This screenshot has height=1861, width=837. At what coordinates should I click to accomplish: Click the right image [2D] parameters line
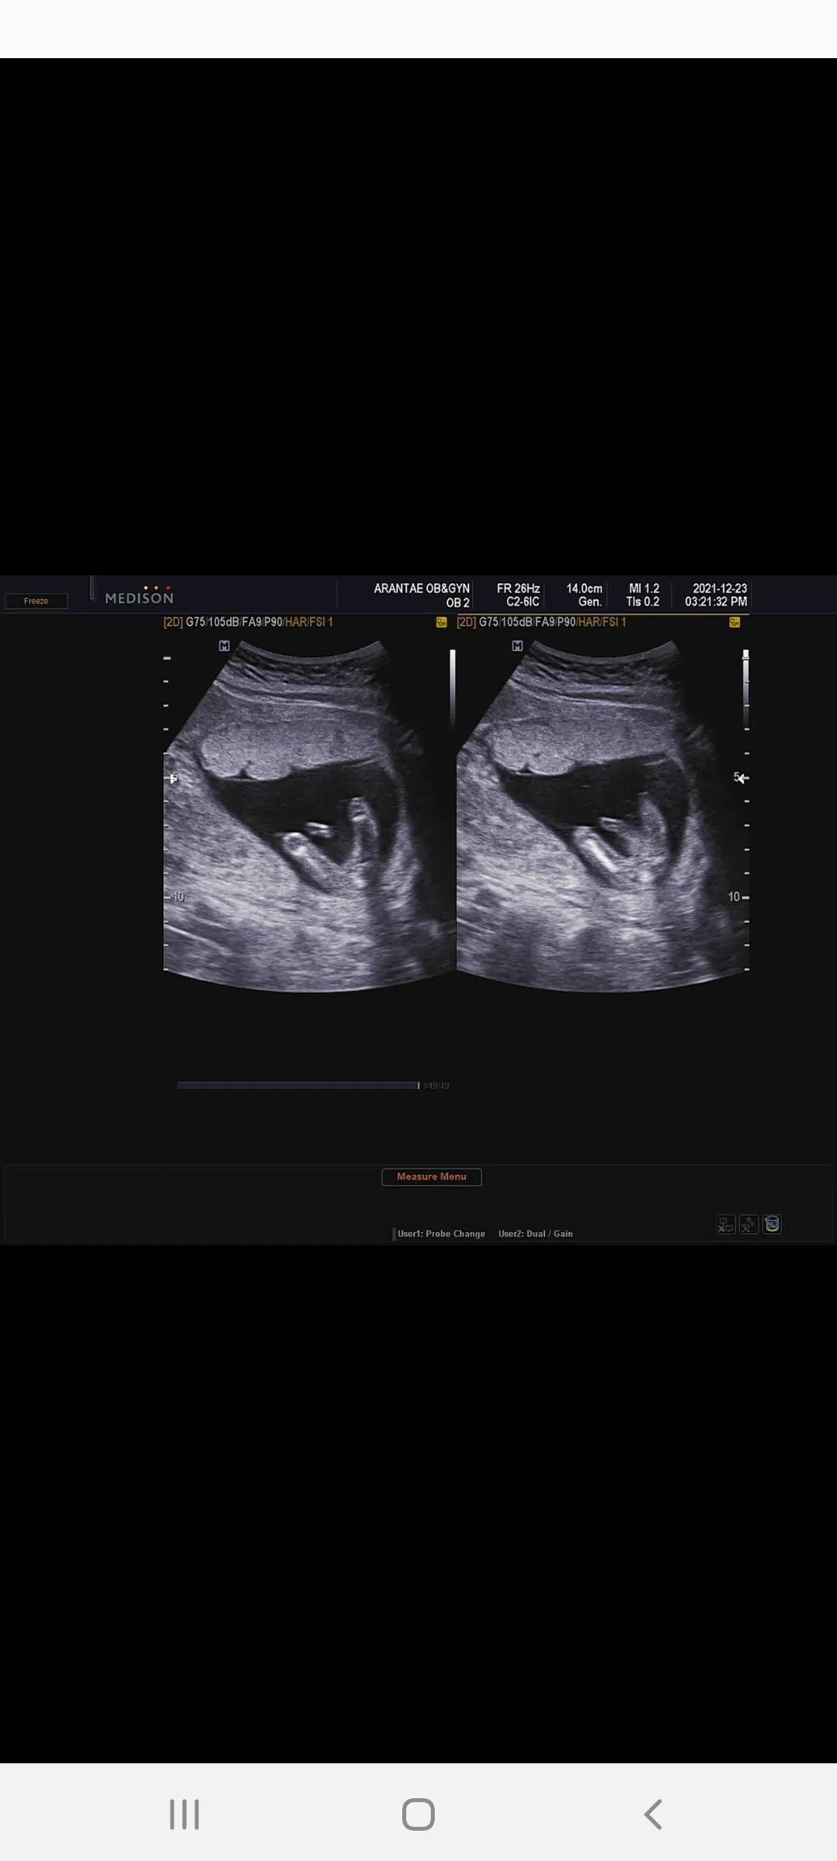[x=542, y=622]
